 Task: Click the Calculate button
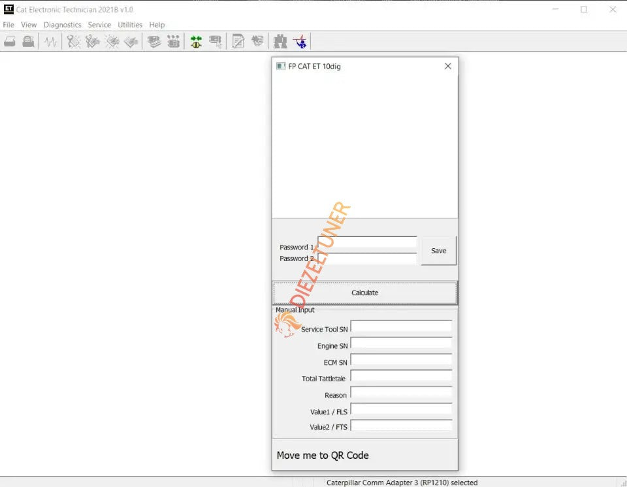(x=364, y=292)
